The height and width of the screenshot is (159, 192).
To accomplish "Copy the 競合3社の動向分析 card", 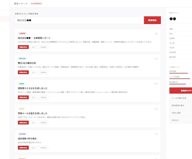I will coord(34,72).
